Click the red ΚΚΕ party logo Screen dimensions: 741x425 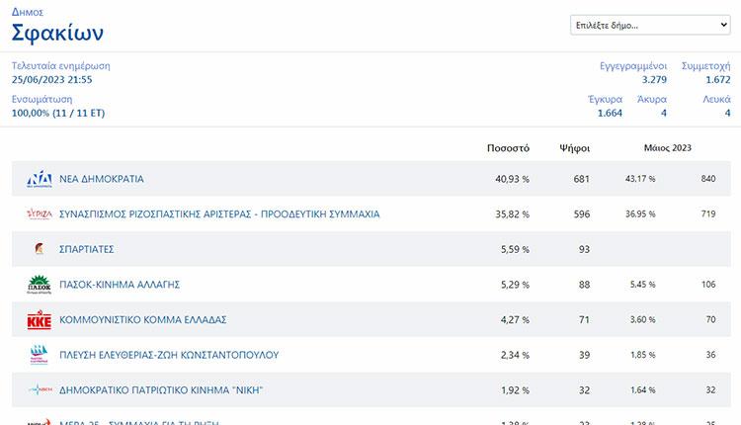[x=39, y=320]
